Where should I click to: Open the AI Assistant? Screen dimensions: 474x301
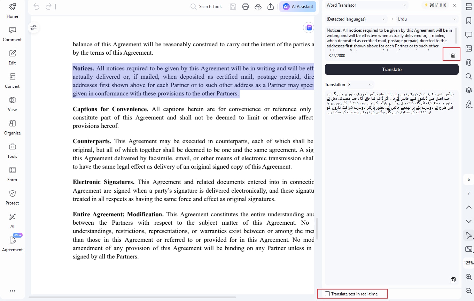coord(298,7)
